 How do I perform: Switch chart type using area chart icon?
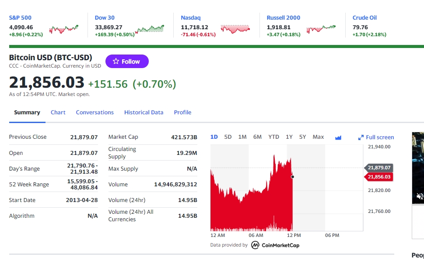pyautogui.click(x=338, y=137)
